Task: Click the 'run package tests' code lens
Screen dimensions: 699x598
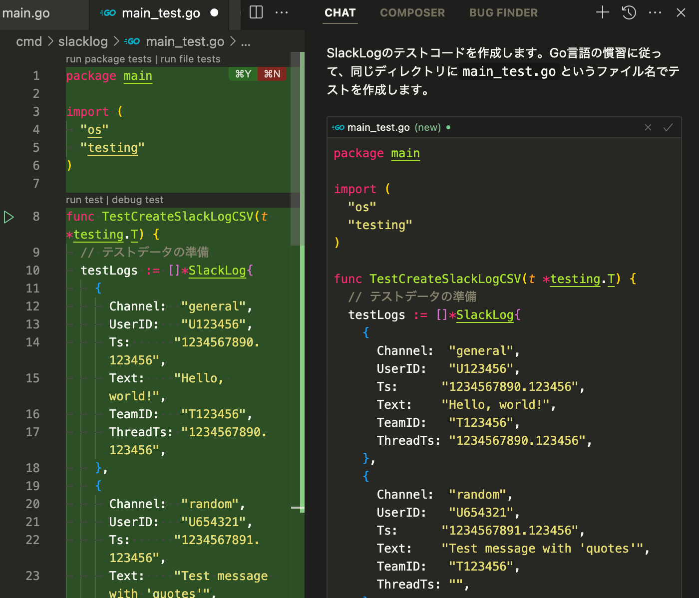Action: pyautogui.click(x=108, y=59)
